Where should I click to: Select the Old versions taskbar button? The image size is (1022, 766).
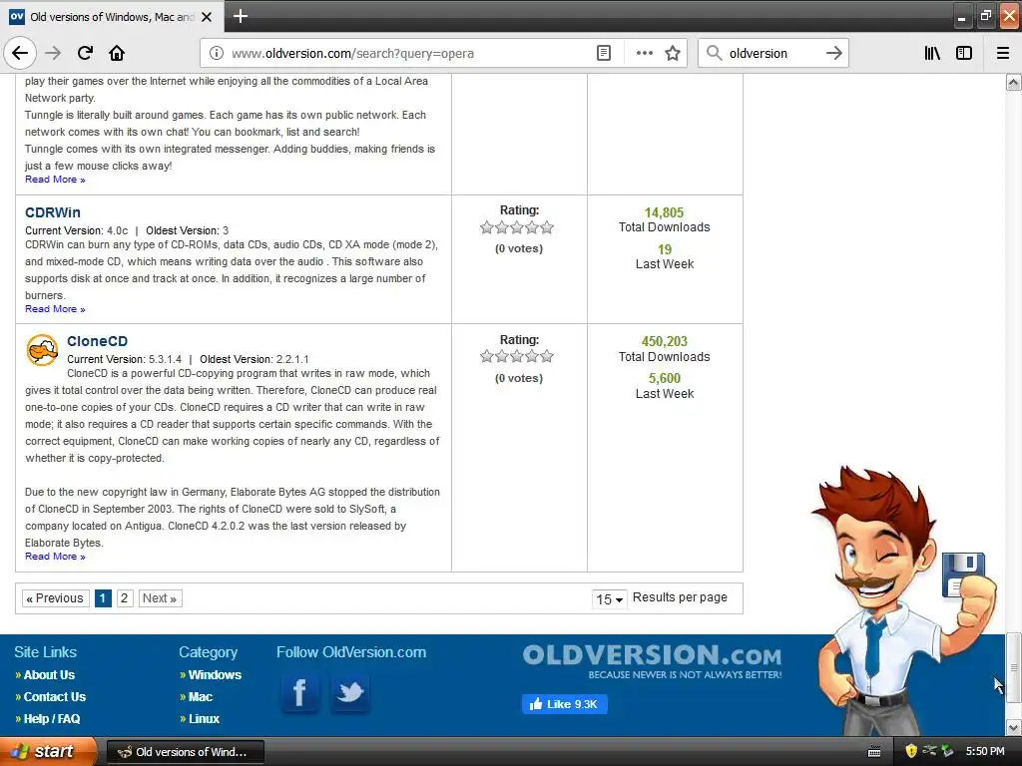tap(185, 752)
